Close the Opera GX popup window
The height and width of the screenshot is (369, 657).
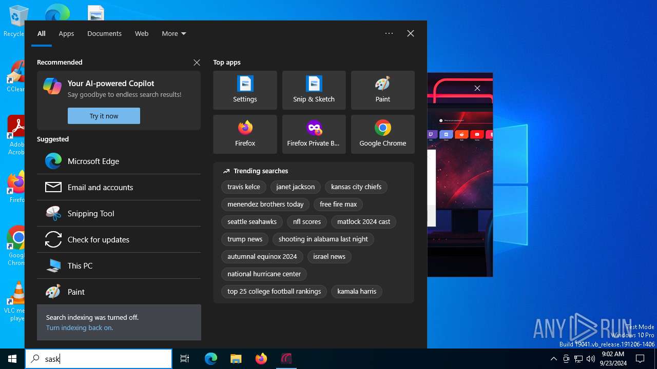pos(477,88)
